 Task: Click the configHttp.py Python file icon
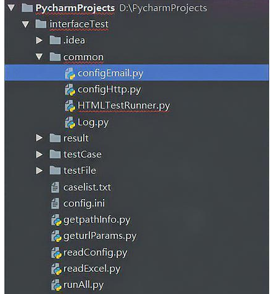pyautogui.click(x=70, y=90)
